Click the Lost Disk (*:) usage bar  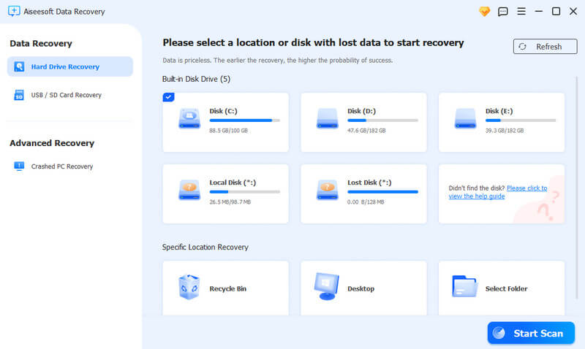pos(382,192)
